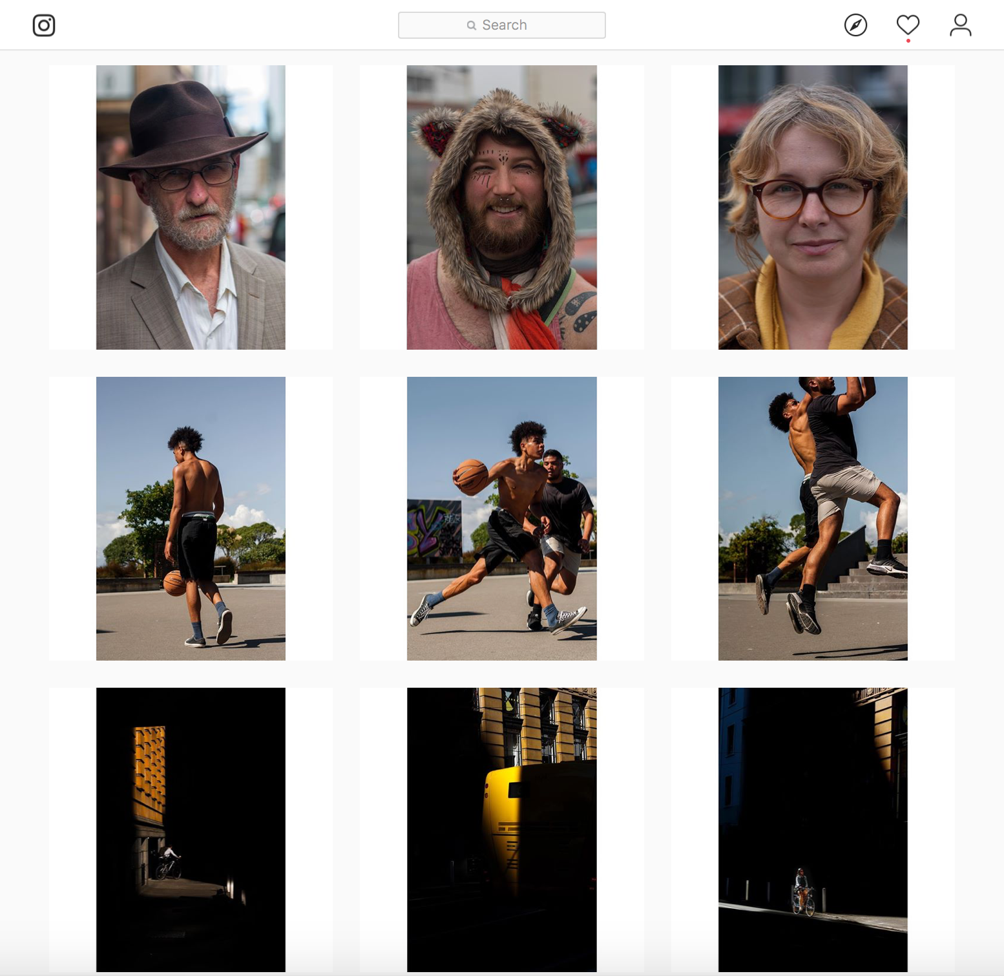Open photo of two players chasing basketball
The image size is (1004, 976).
[501, 518]
